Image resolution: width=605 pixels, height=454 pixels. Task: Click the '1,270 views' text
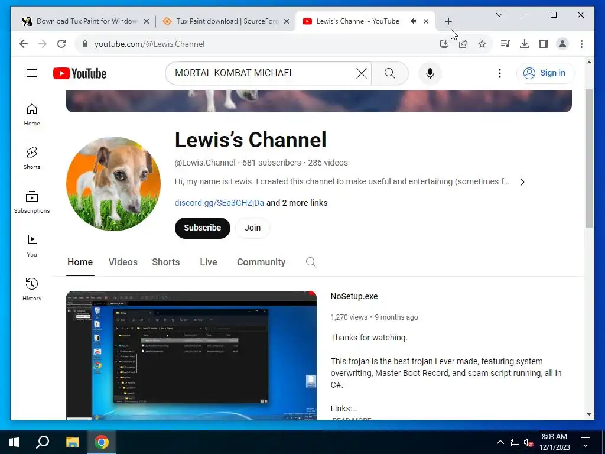pyautogui.click(x=349, y=317)
